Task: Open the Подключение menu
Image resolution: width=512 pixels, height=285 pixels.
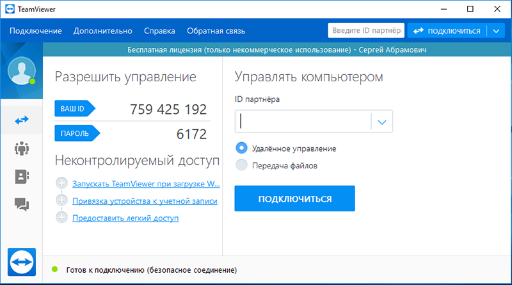Action: 36,31
